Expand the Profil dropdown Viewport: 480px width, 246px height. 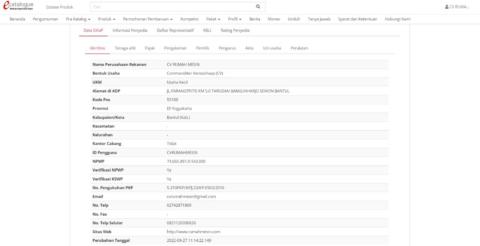(x=234, y=19)
